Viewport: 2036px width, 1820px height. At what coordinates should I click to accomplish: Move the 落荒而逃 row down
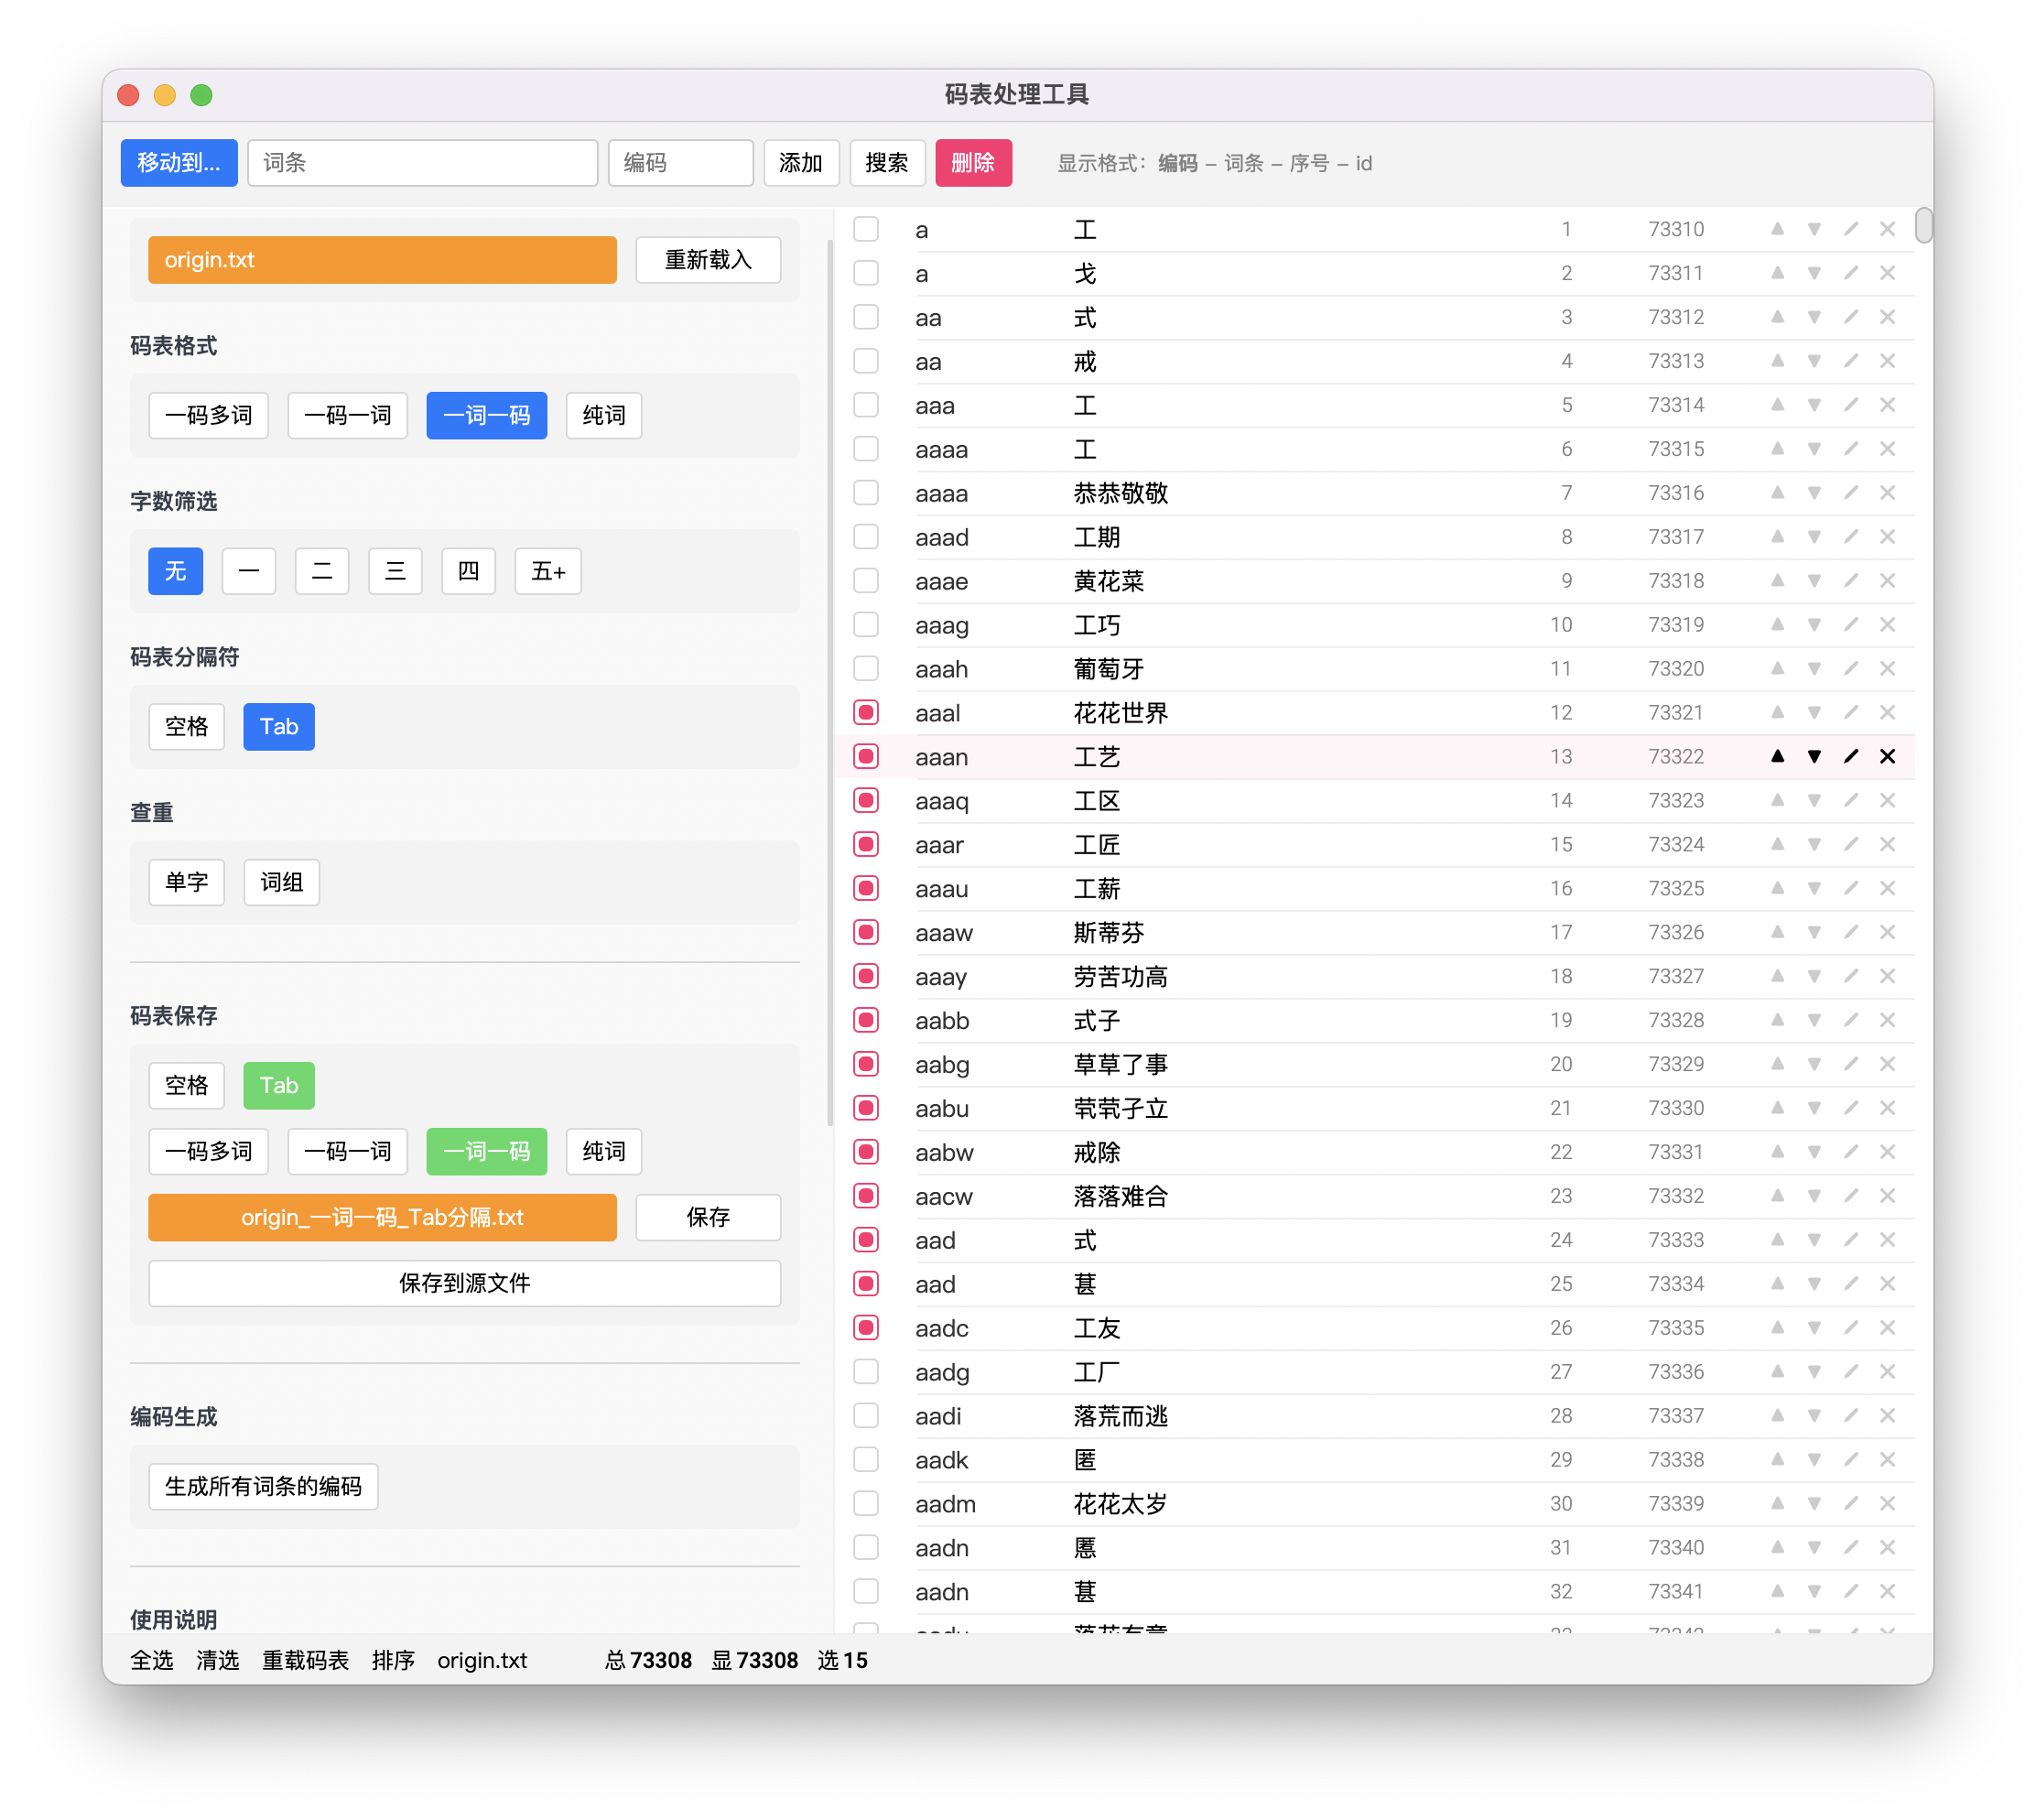click(1814, 1416)
